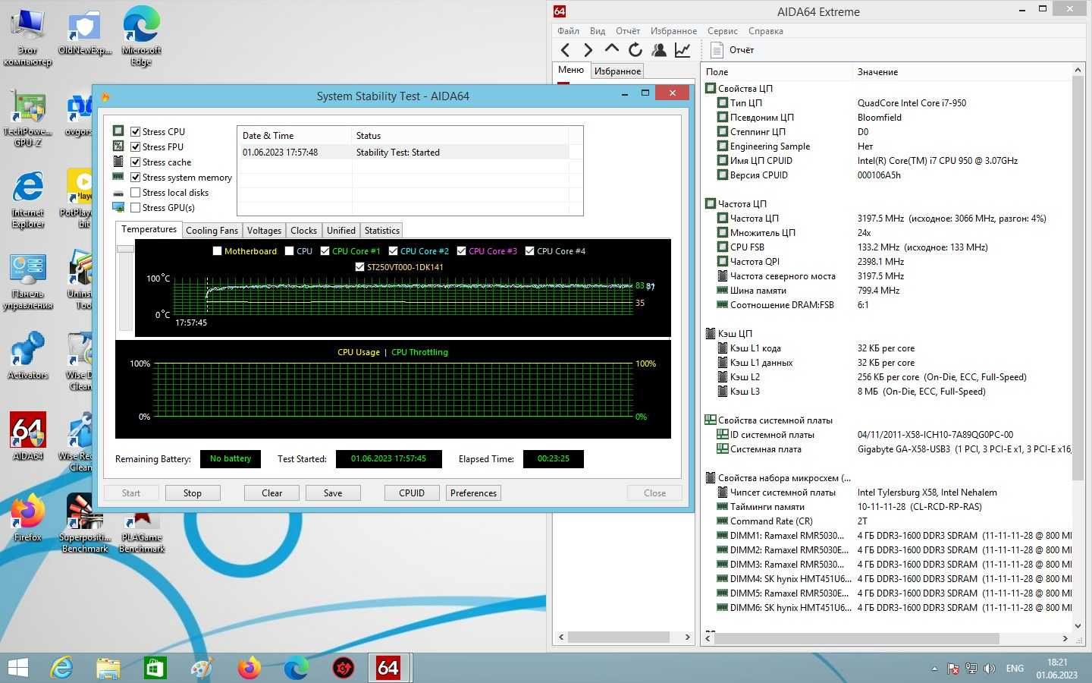1092x683 pixels.
Task: Open the Firefox desktop shortcut
Action: pyautogui.click(x=28, y=517)
